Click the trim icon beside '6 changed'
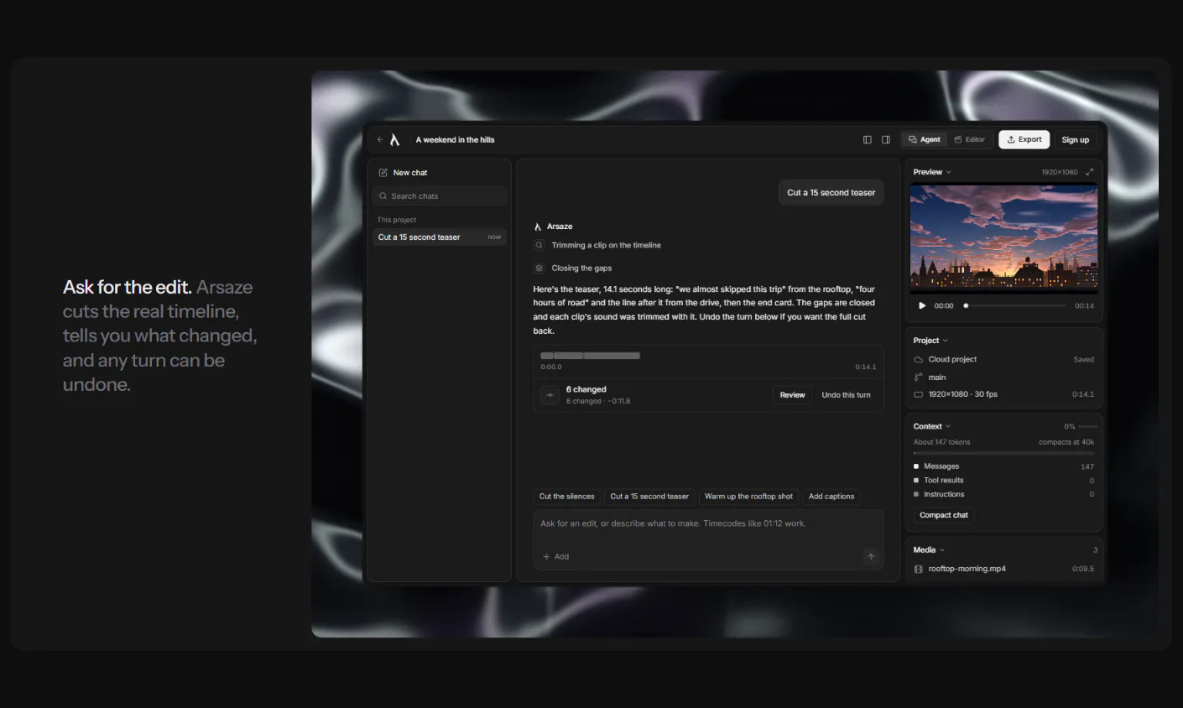Viewport: 1183px width, 708px height. pyautogui.click(x=550, y=395)
